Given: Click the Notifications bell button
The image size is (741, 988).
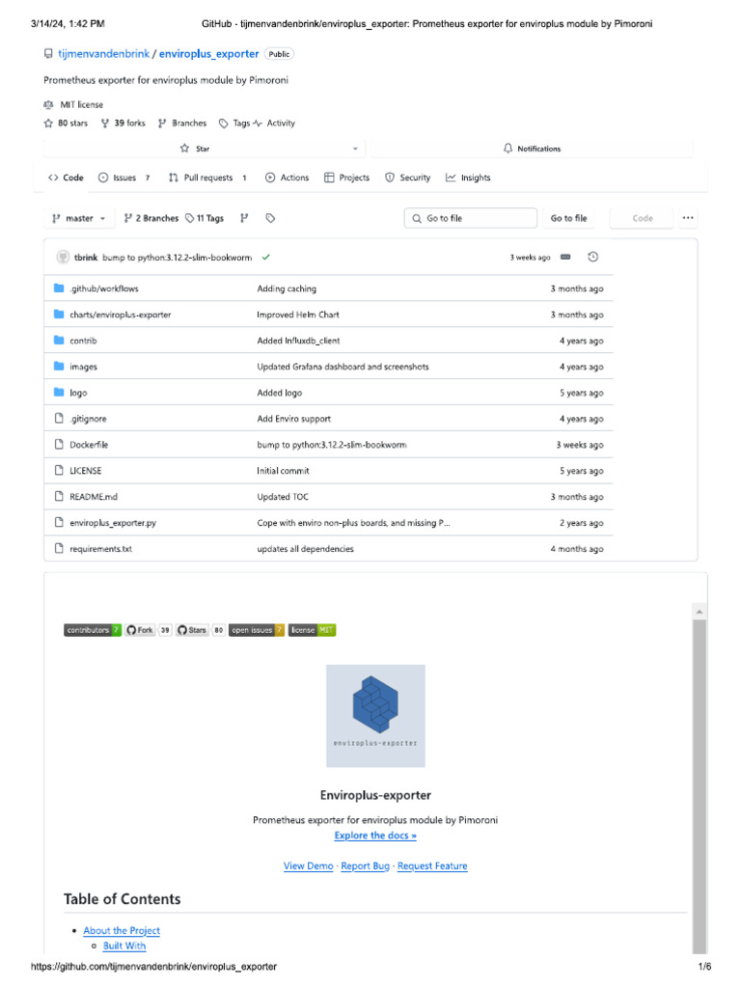Looking at the screenshot, I should (532, 149).
